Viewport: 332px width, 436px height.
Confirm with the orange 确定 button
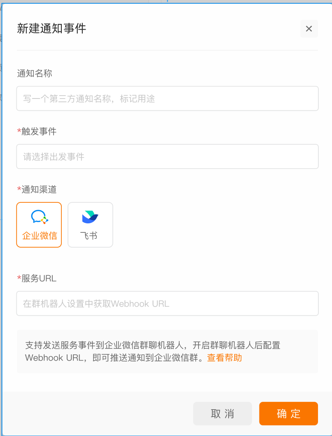click(x=288, y=413)
